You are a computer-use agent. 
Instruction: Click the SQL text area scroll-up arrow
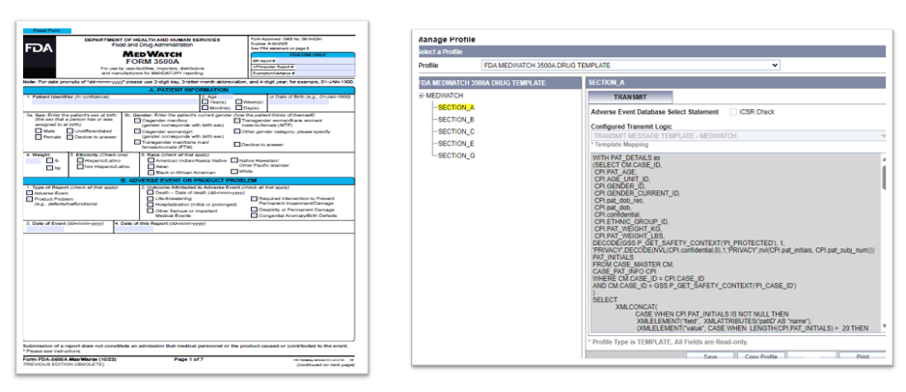click(884, 159)
